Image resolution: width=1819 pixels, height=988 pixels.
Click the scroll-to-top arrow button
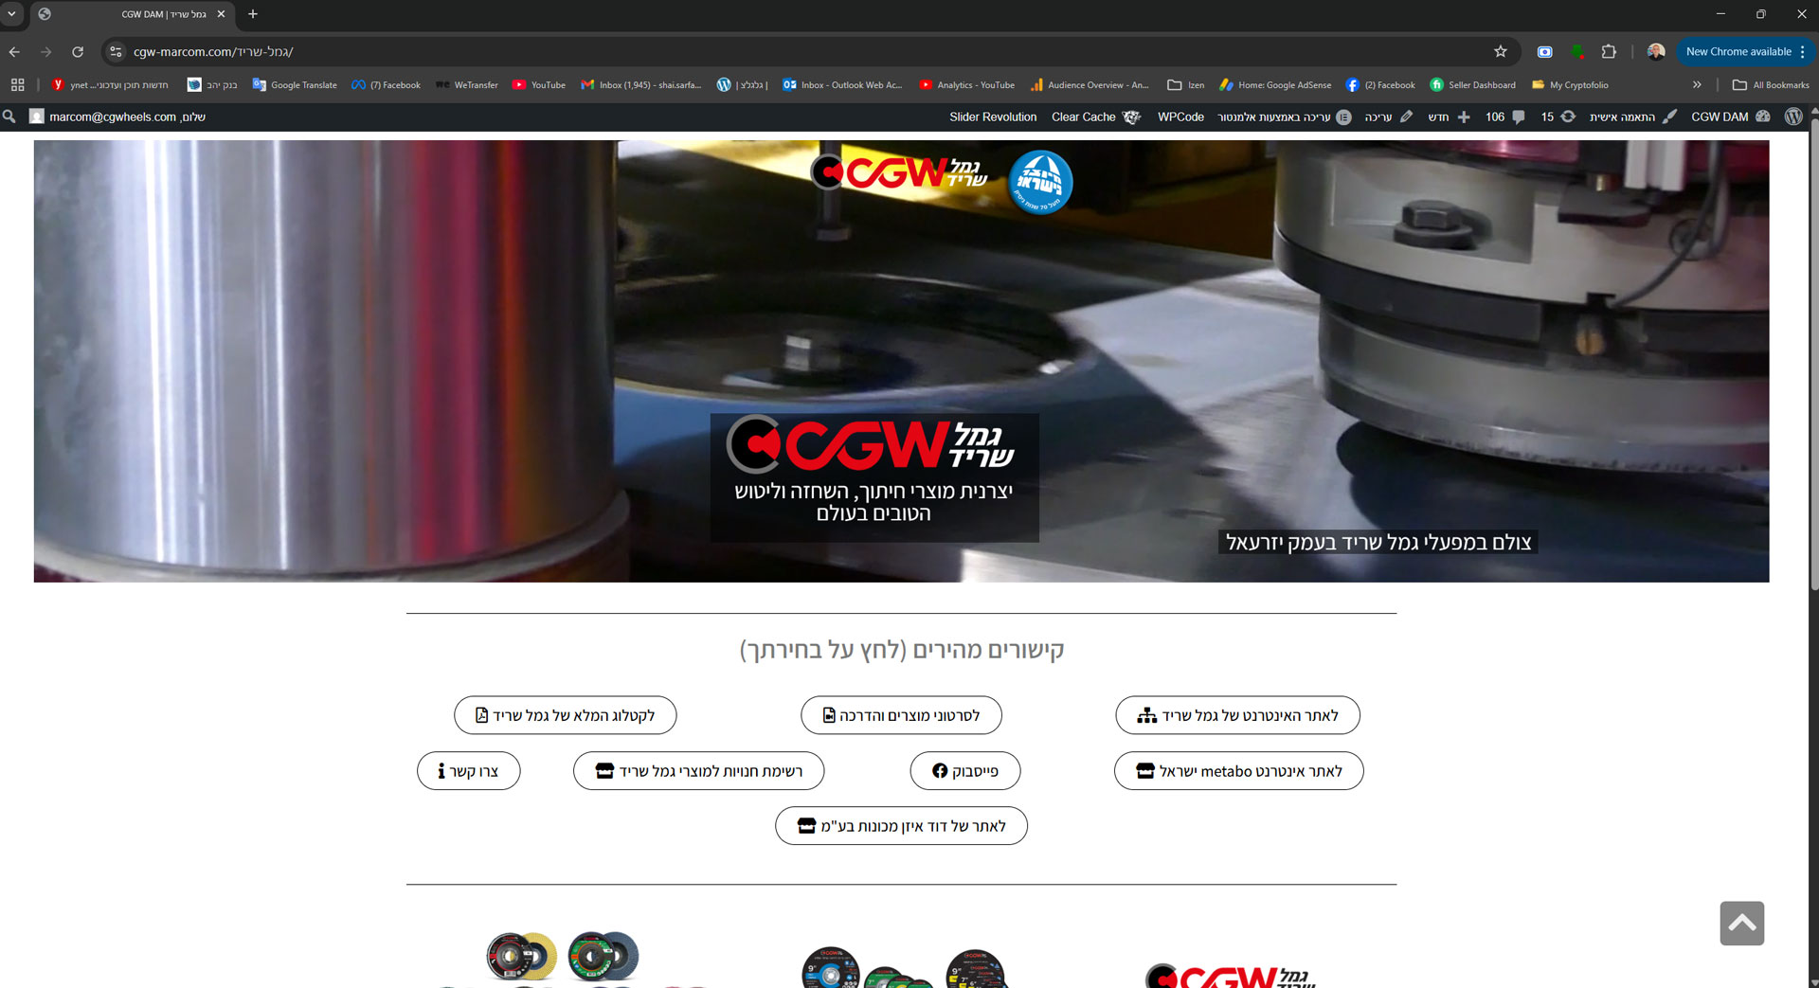1741,923
